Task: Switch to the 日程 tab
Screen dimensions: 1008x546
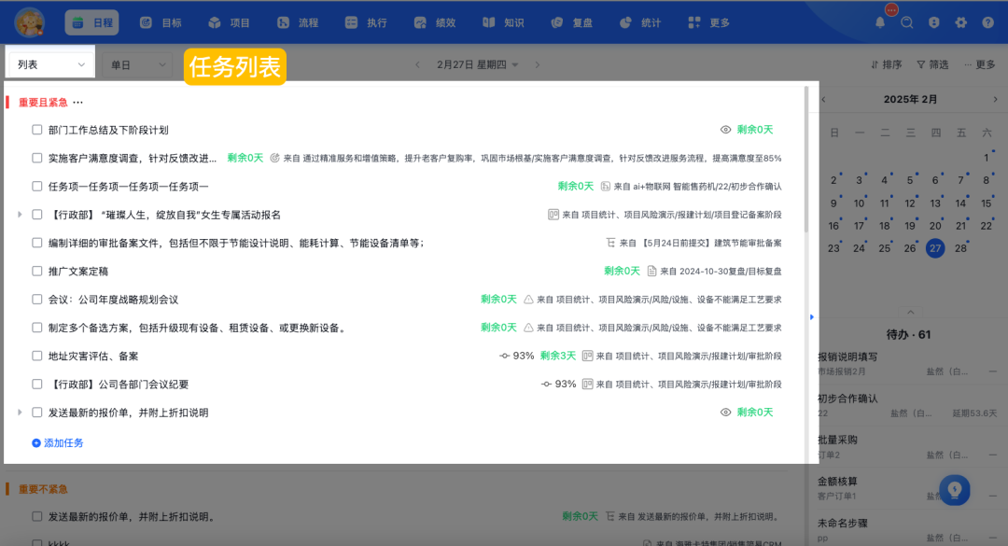Action: (91, 21)
